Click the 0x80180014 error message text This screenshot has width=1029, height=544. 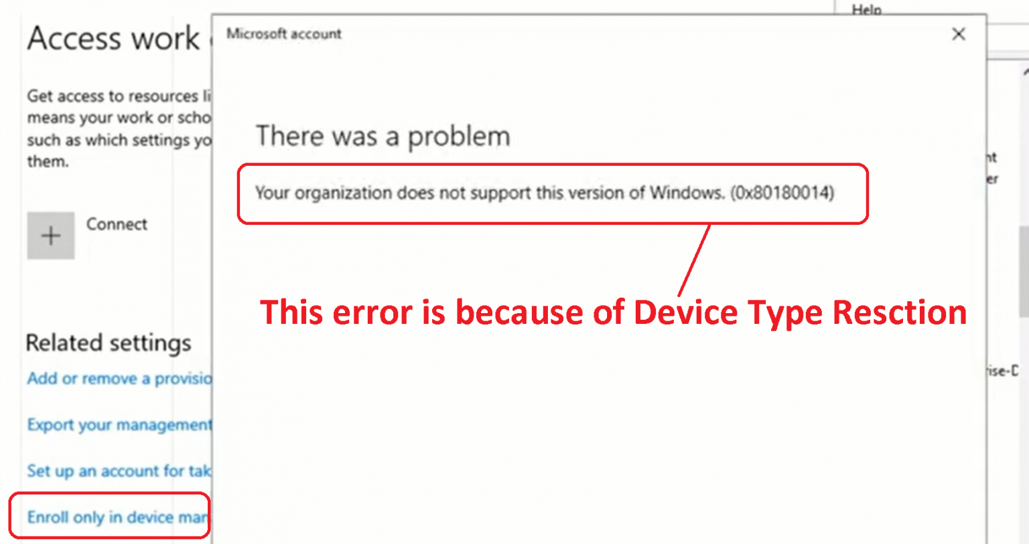pos(544,193)
